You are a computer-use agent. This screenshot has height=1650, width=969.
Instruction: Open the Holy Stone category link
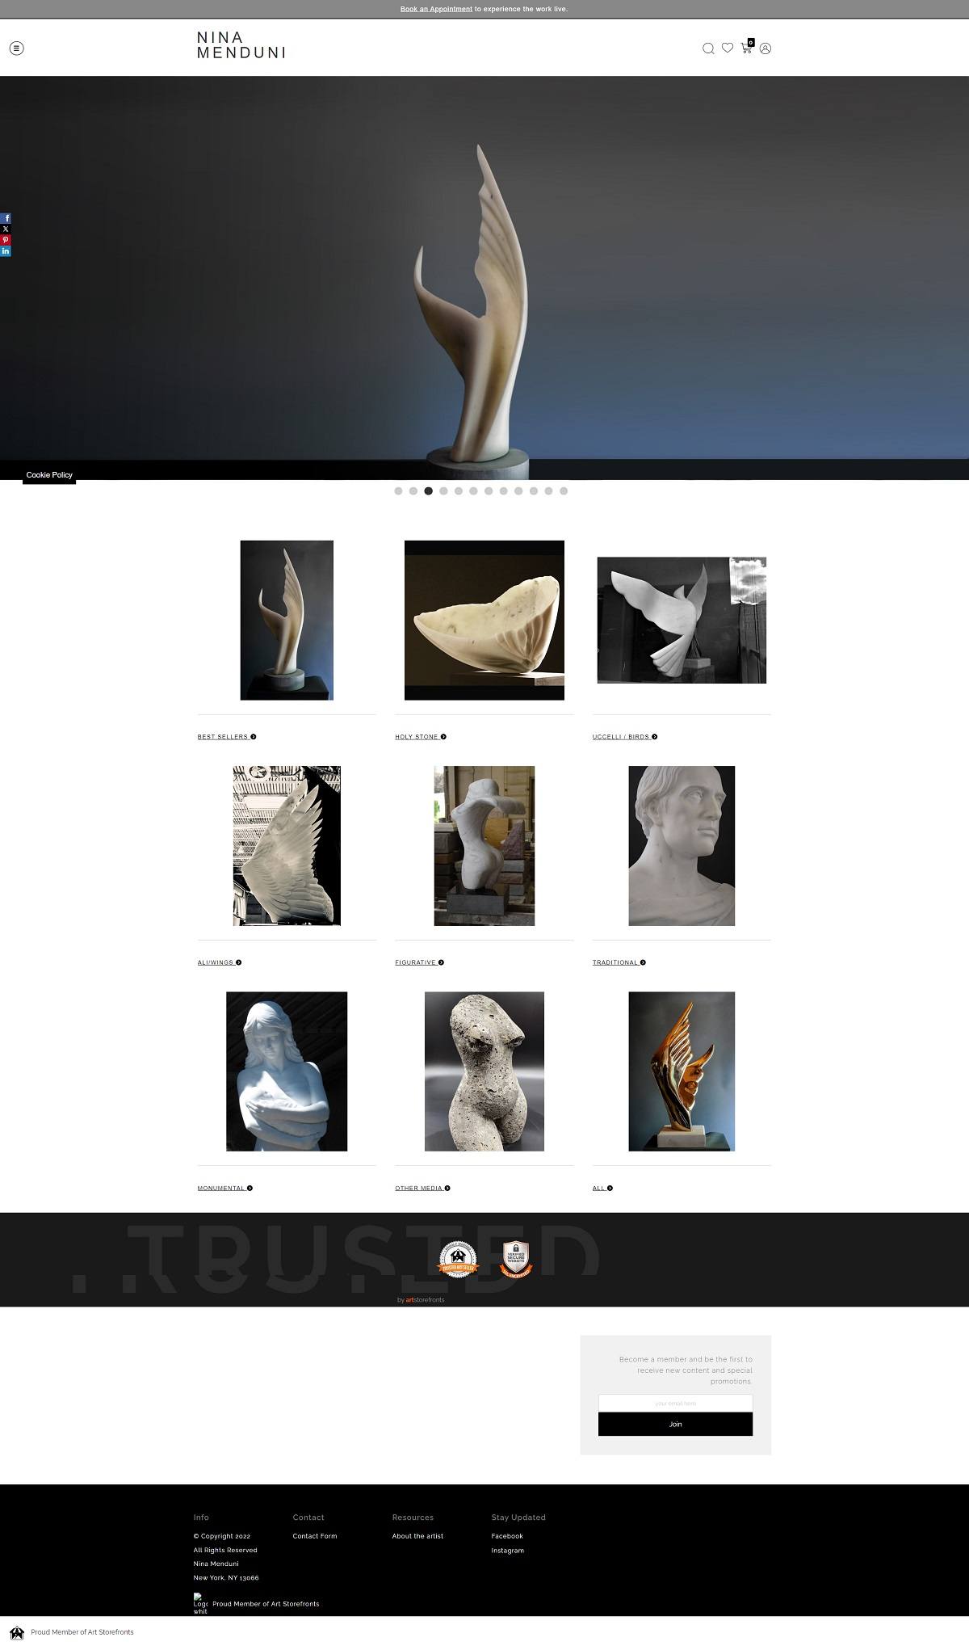[x=421, y=737]
